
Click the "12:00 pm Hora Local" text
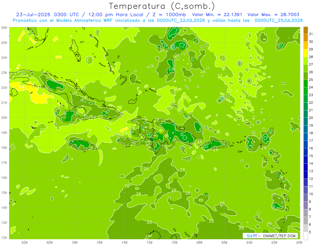tap(116, 15)
